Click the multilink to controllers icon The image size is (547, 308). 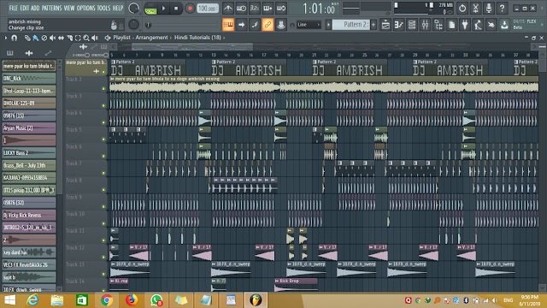pos(281,25)
